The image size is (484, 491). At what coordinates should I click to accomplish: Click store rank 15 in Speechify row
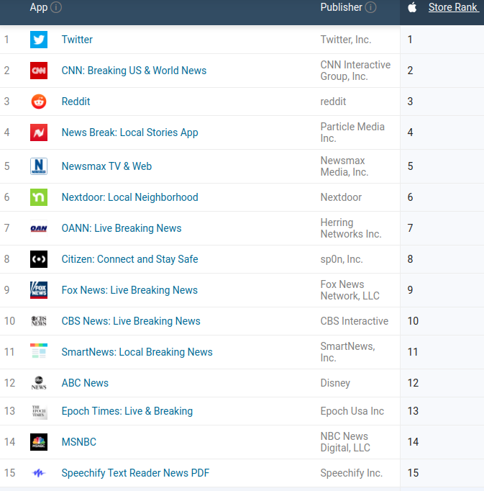coord(413,473)
